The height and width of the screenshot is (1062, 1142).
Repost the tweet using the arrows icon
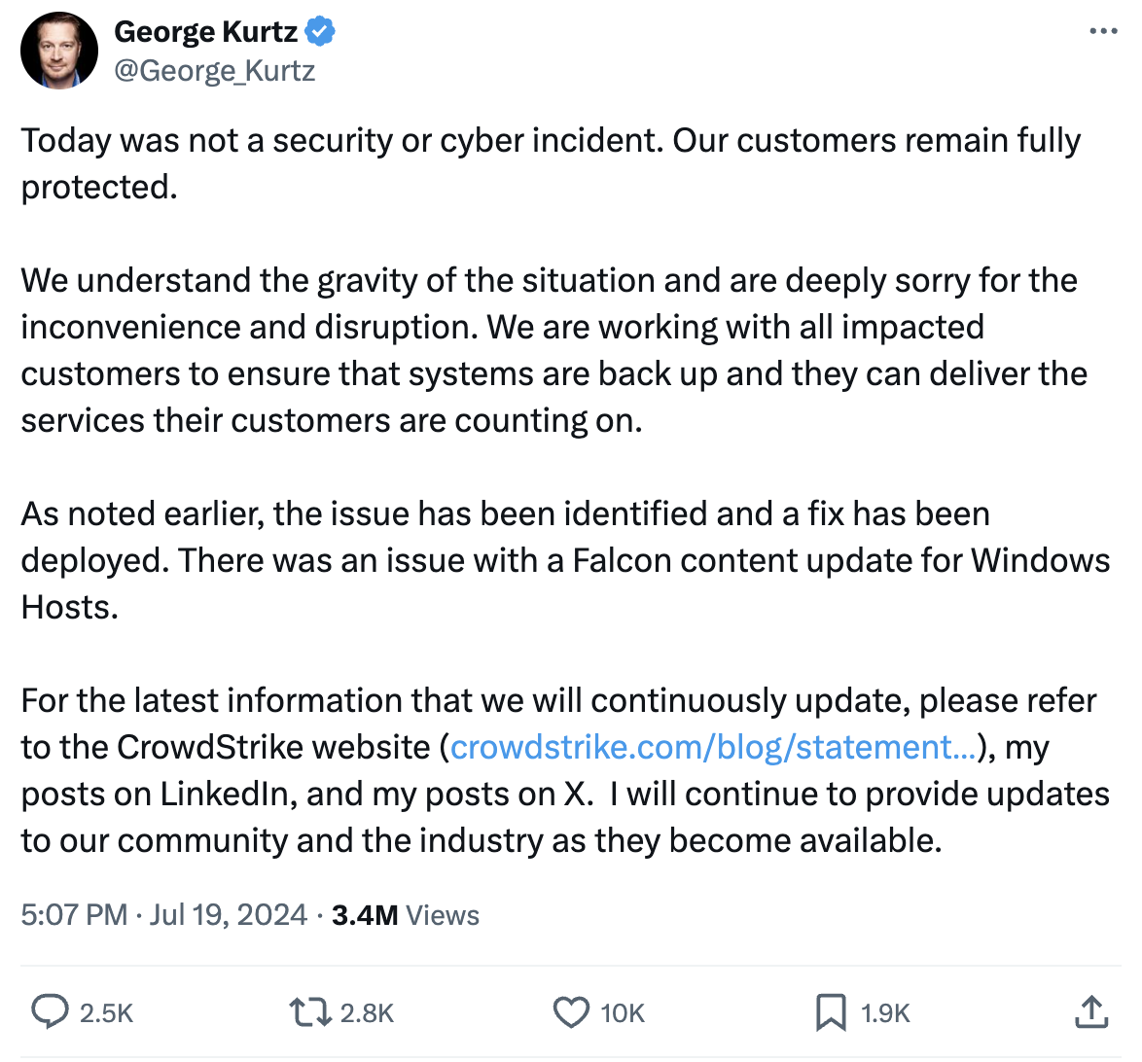click(310, 1011)
